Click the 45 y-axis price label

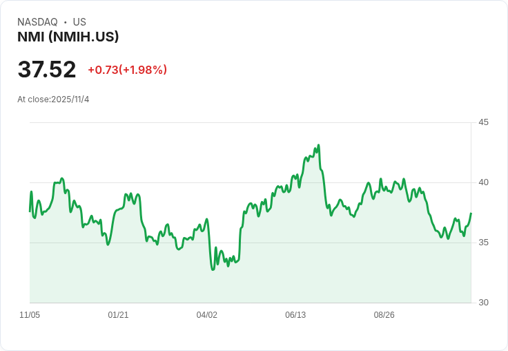pyautogui.click(x=483, y=122)
